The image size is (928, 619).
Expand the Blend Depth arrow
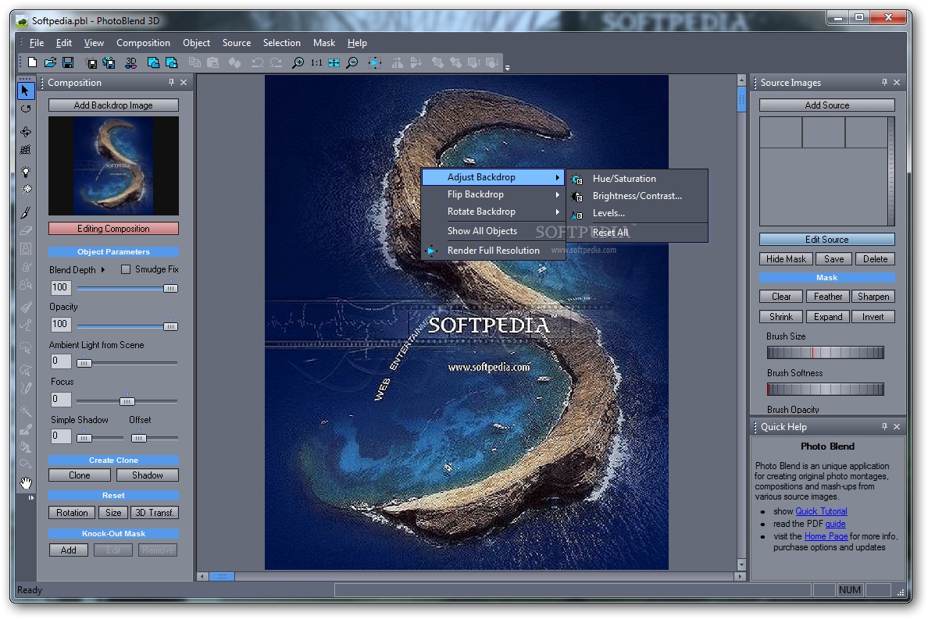[103, 269]
